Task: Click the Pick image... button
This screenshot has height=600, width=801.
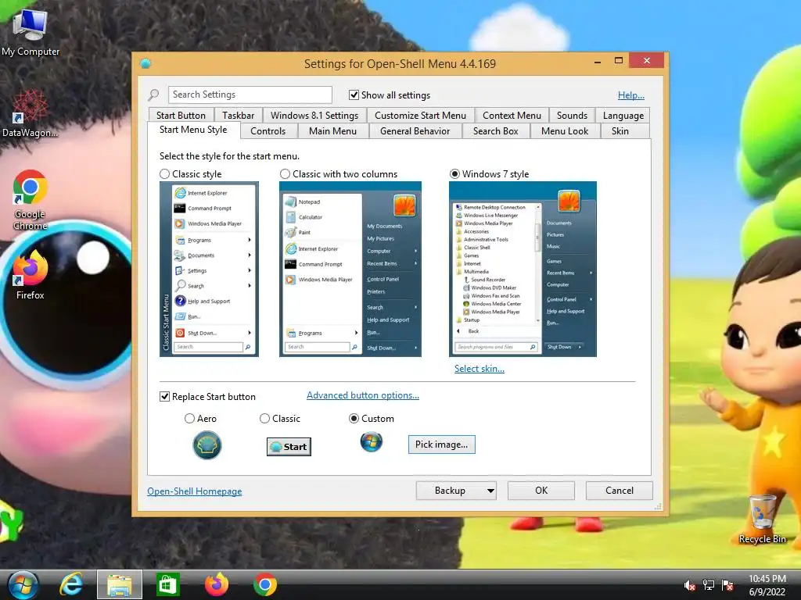Action: click(441, 445)
